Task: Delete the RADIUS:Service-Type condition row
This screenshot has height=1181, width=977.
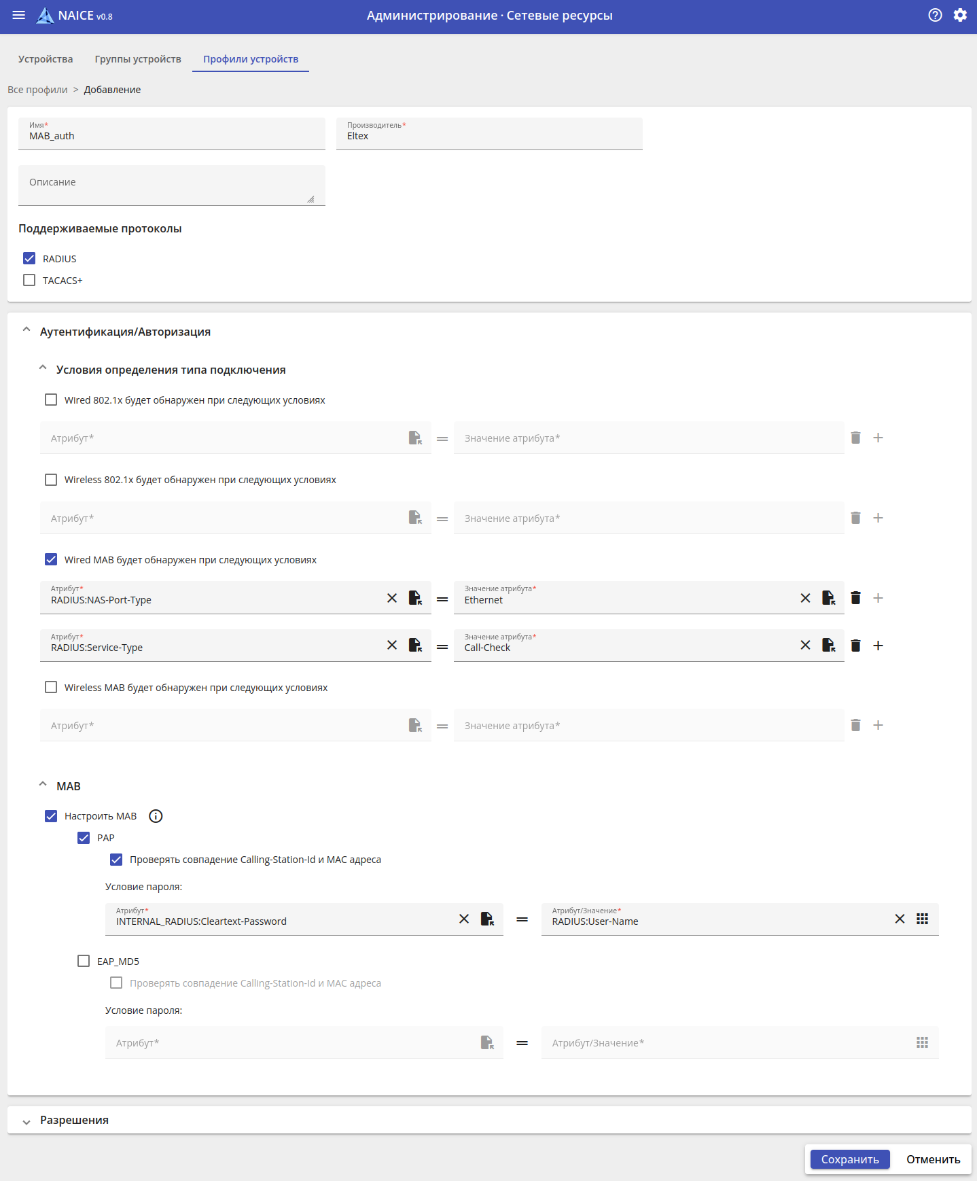Action: point(855,646)
